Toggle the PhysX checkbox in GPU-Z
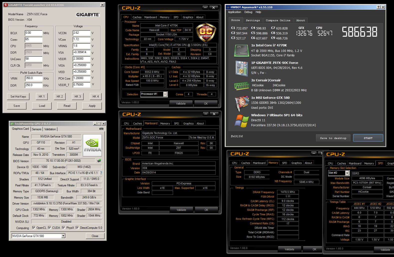Viewport: 394px width, 257px height. coord(63,228)
